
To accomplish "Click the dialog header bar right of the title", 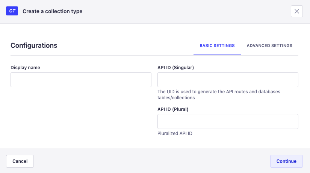I will pyautogui.click(x=188, y=11).
